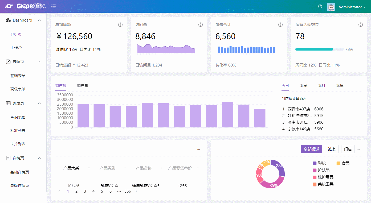
Task: Click the 表单页 pencil icon in sidebar
Action: [8, 61]
